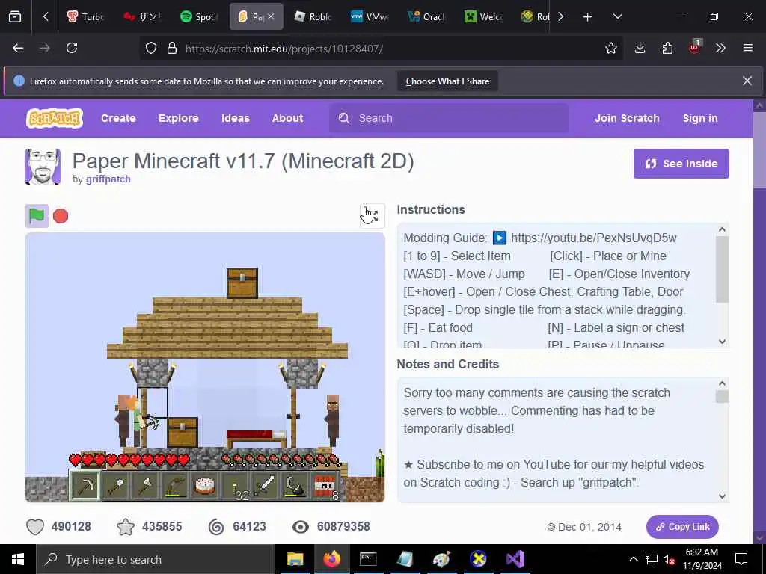Screen dimensions: 766x574
Task: Switch to the Roblox tab
Action: [313, 17]
